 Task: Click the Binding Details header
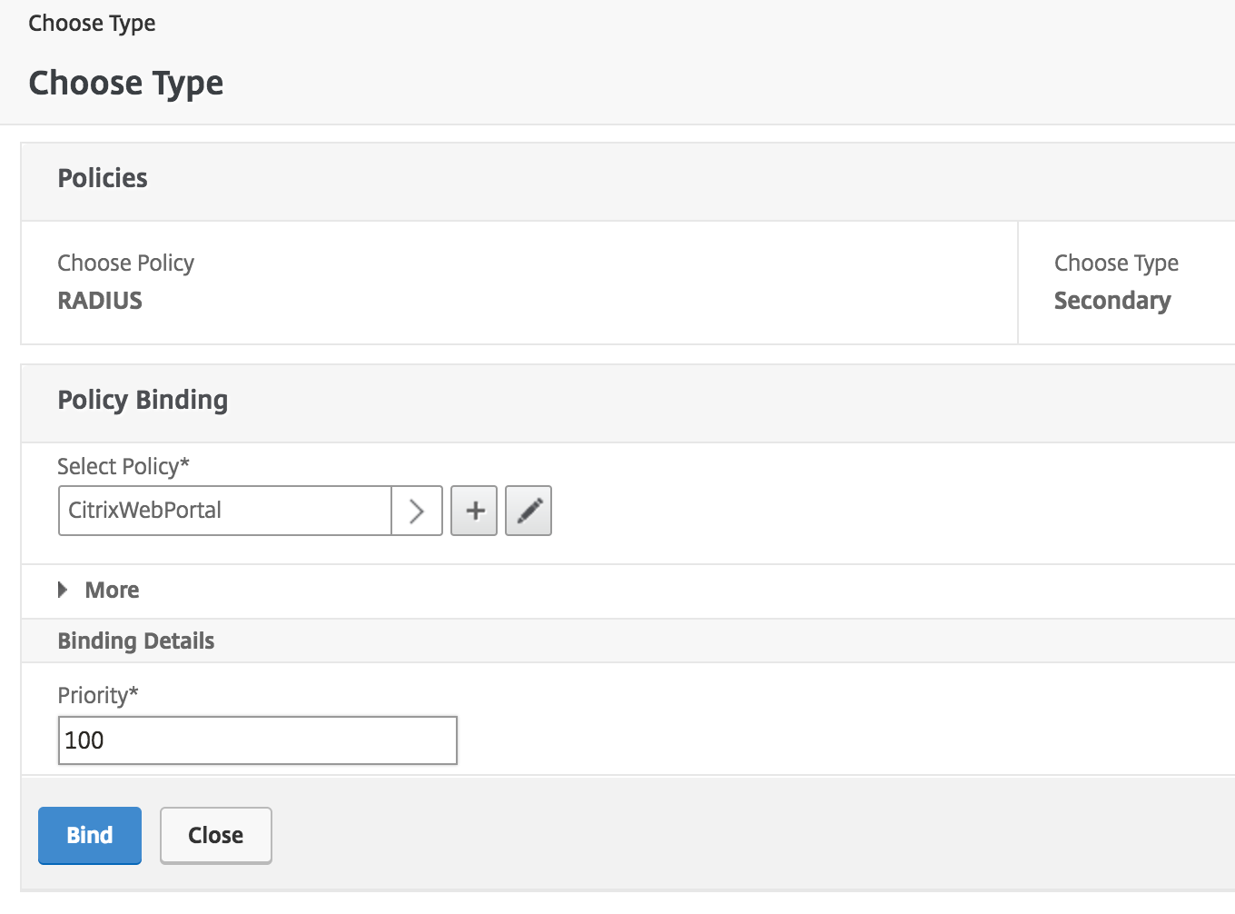[x=136, y=641]
